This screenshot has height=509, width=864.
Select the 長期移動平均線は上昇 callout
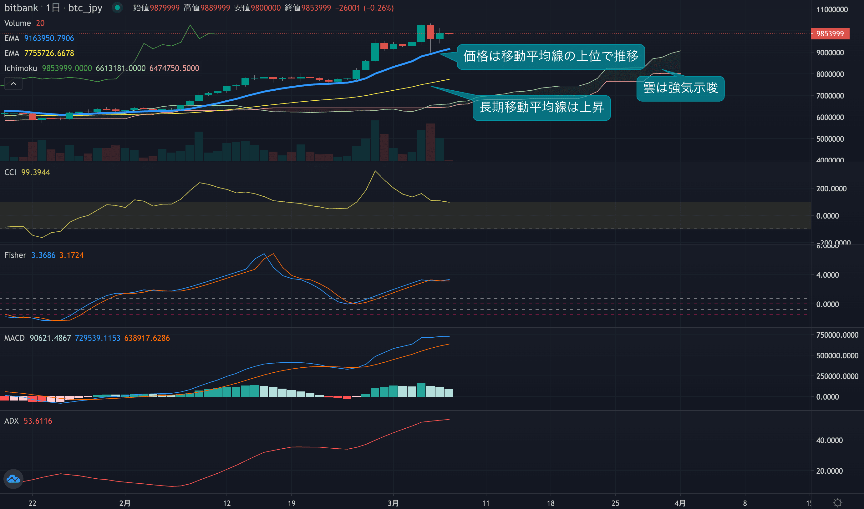tap(541, 108)
